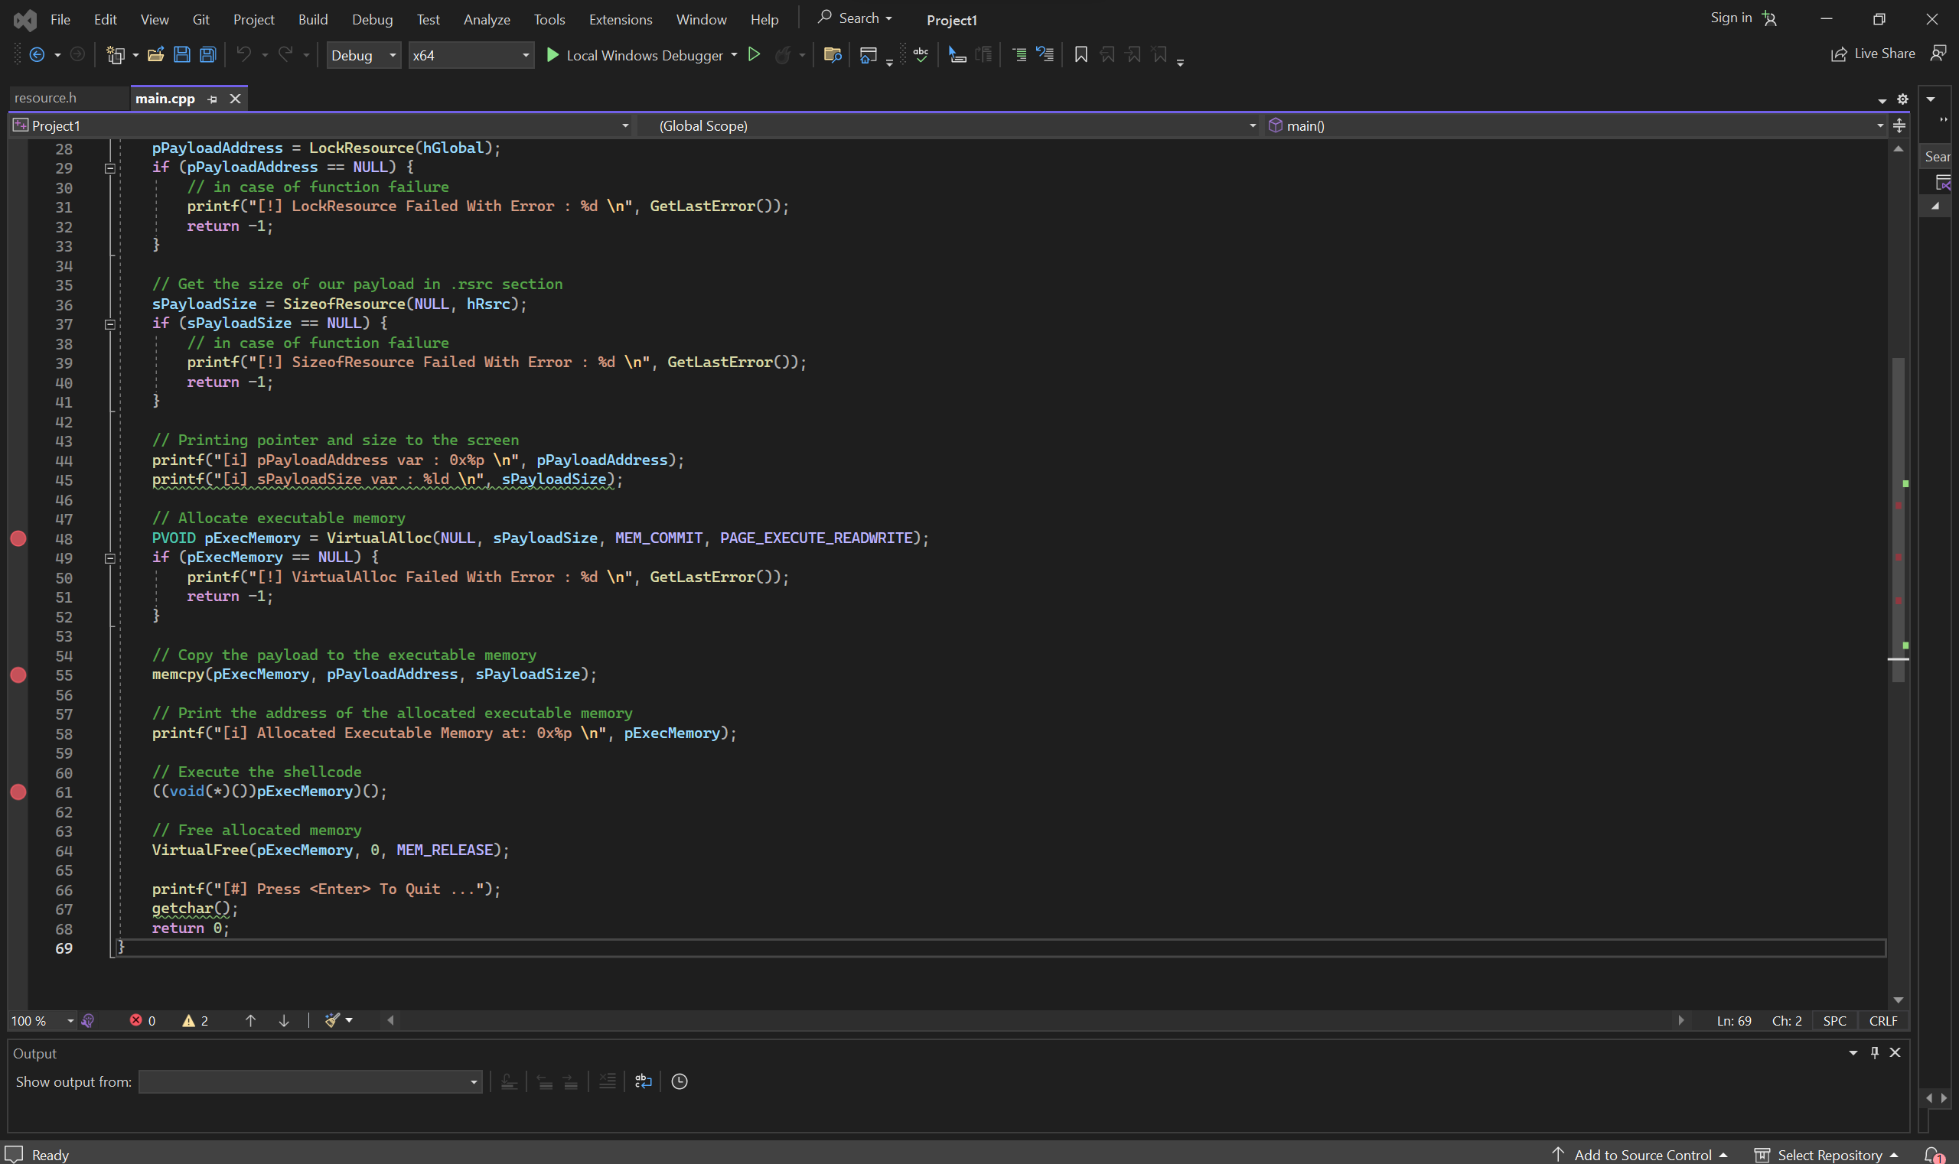Click the toggle bookmark icon
The image size is (1959, 1164).
point(1081,54)
